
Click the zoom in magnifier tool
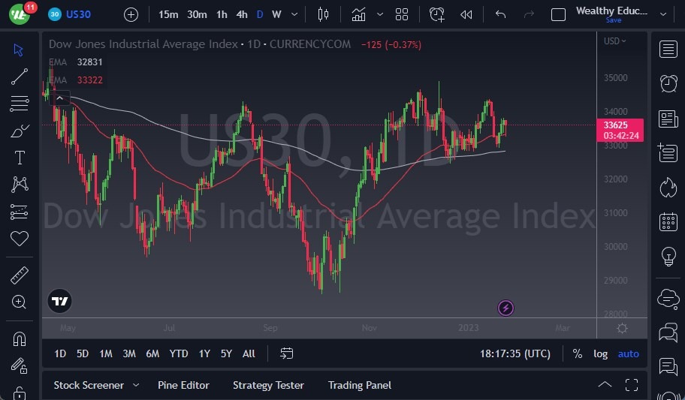click(x=20, y=302)
